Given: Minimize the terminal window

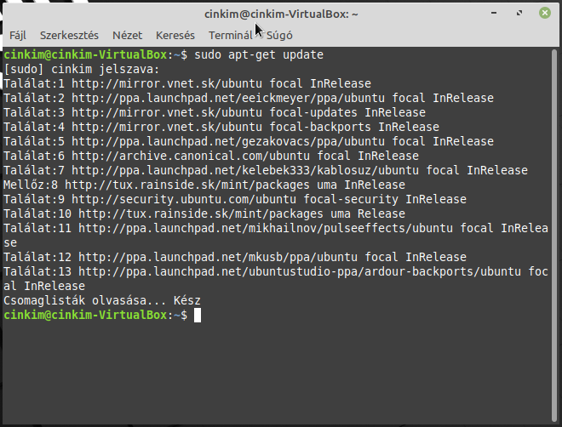Looking at the screenshot, I should pos(494,14).
